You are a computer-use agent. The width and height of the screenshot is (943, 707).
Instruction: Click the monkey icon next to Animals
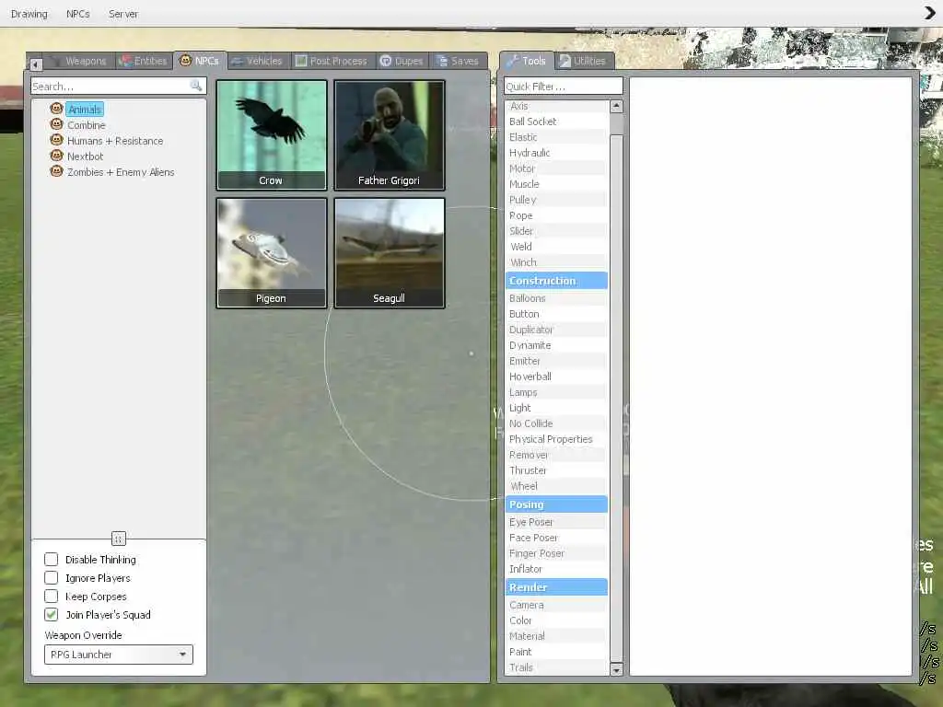point(56,109)
